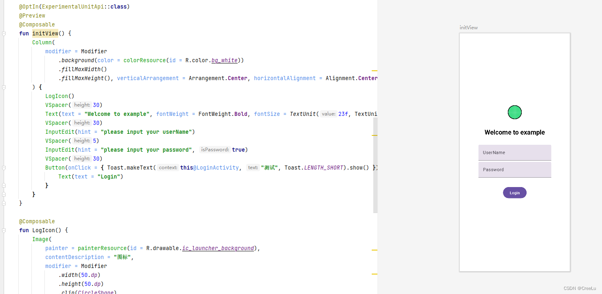Click the isPassword: inlay hint
Screen dimensions: 602x294
pyautogui.click(x=215, y=150)
